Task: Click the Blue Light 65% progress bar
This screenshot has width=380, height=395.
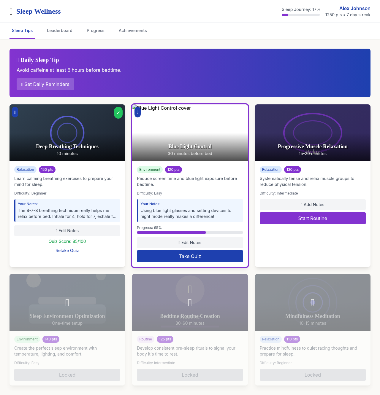Action: [x=190, y=232]
